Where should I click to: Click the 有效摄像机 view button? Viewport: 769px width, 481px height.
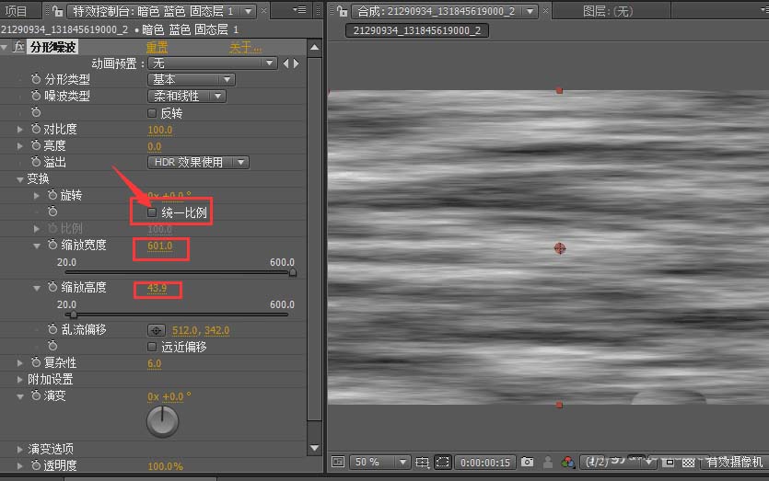[x=734, y=462]
